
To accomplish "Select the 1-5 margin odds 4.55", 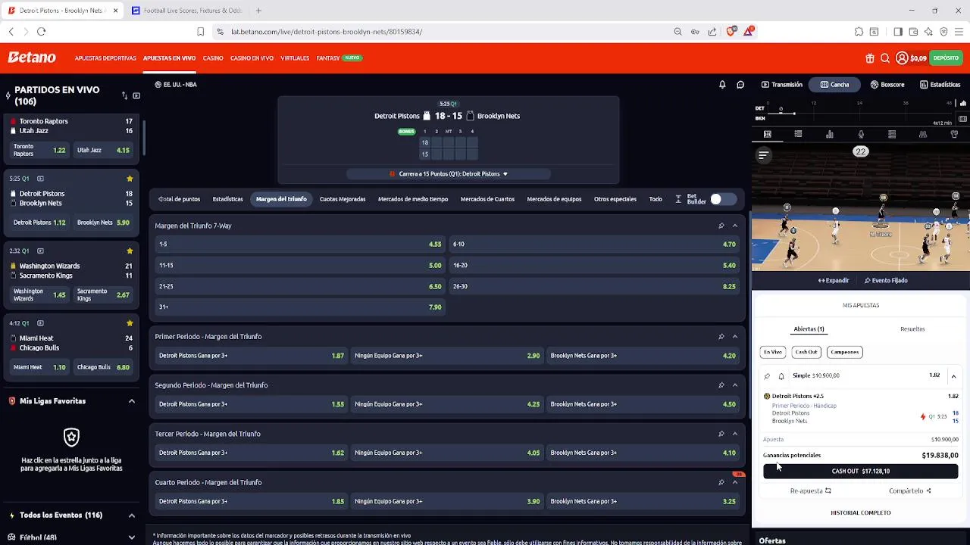I will pos(300,244).
